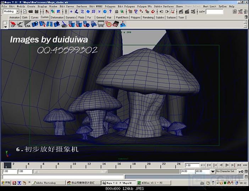The image size is (249, 191).
Task: Open the Render Settings icon
Action: tap(193, 12)
